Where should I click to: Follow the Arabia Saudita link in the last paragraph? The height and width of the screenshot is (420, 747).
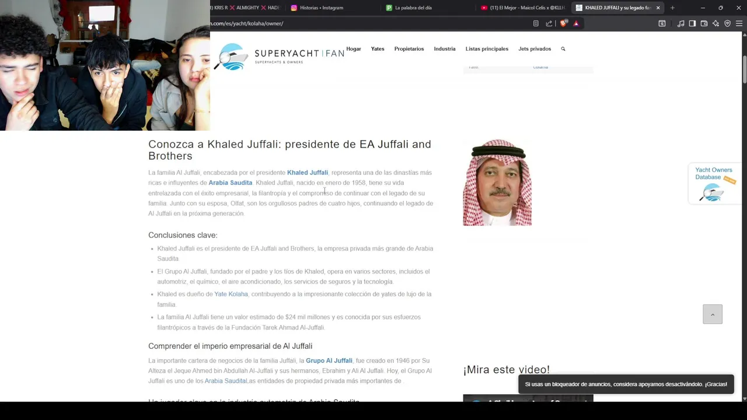[x=226, y=381]
